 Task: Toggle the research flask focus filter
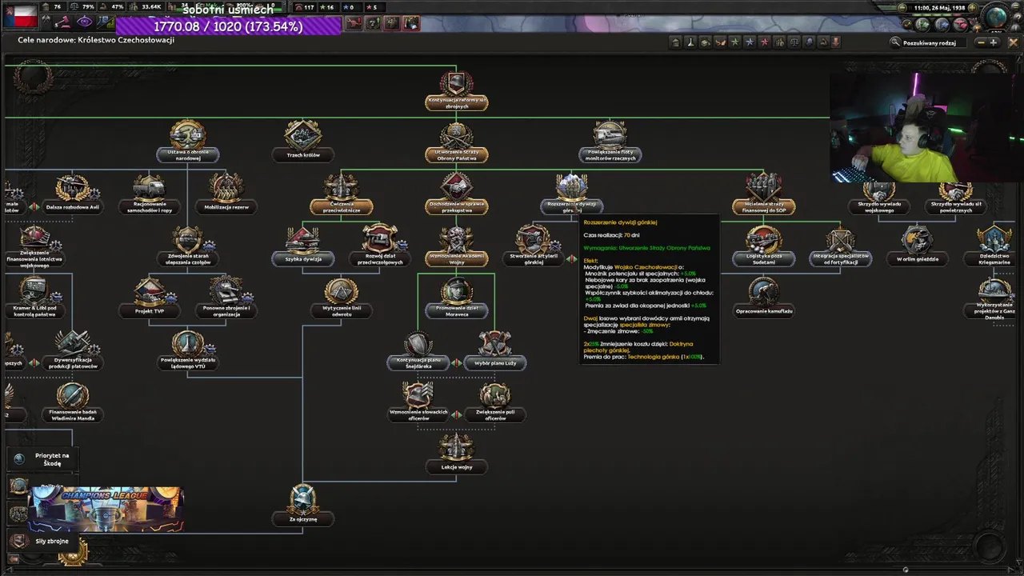coord(690,42)
